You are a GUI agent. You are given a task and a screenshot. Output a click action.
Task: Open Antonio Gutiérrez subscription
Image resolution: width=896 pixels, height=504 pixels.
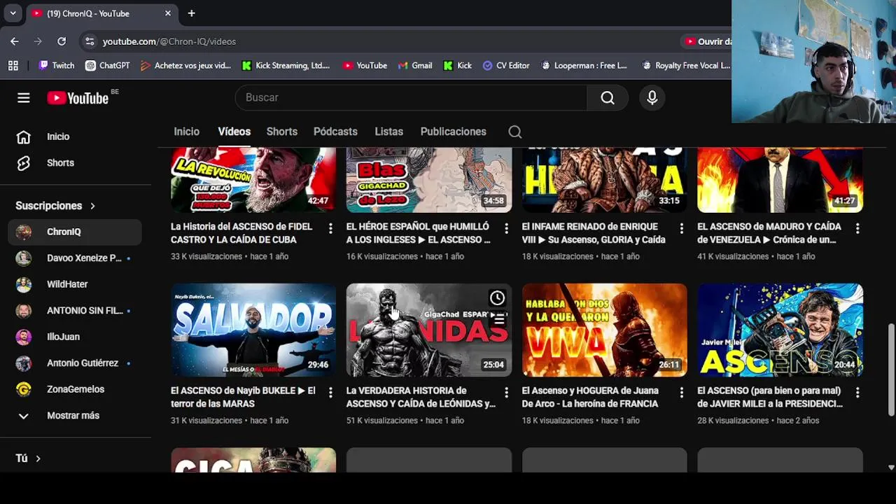point(76,363)
